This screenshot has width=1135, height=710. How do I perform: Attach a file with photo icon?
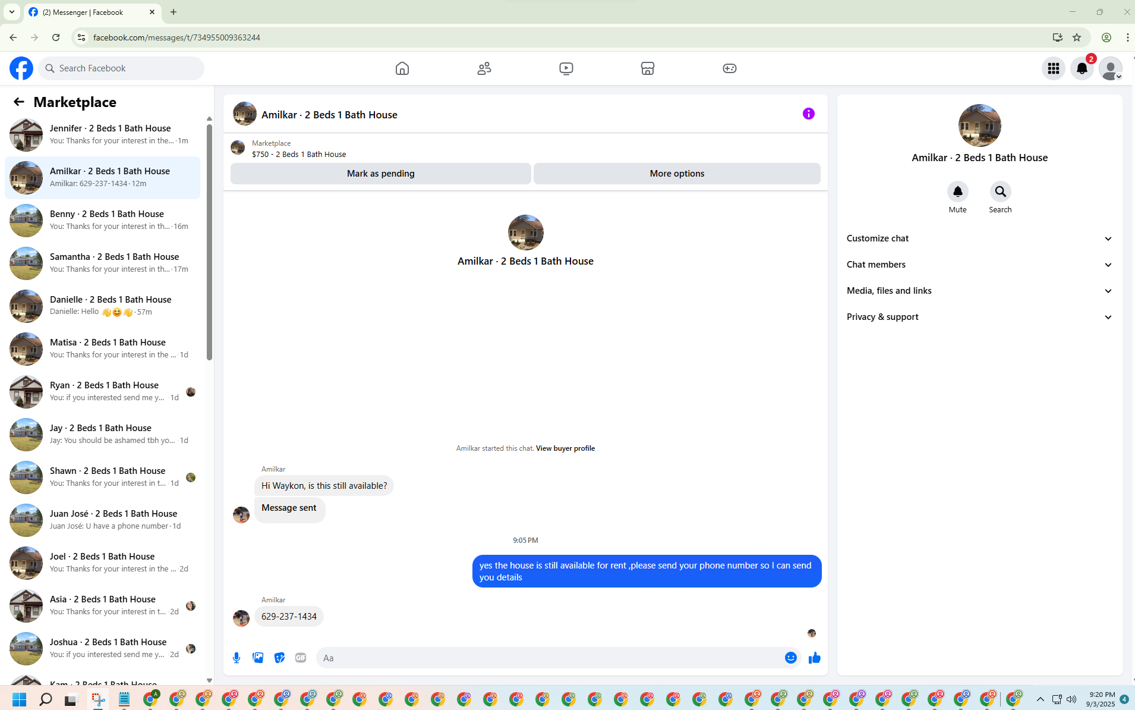[x=258, y=658]
